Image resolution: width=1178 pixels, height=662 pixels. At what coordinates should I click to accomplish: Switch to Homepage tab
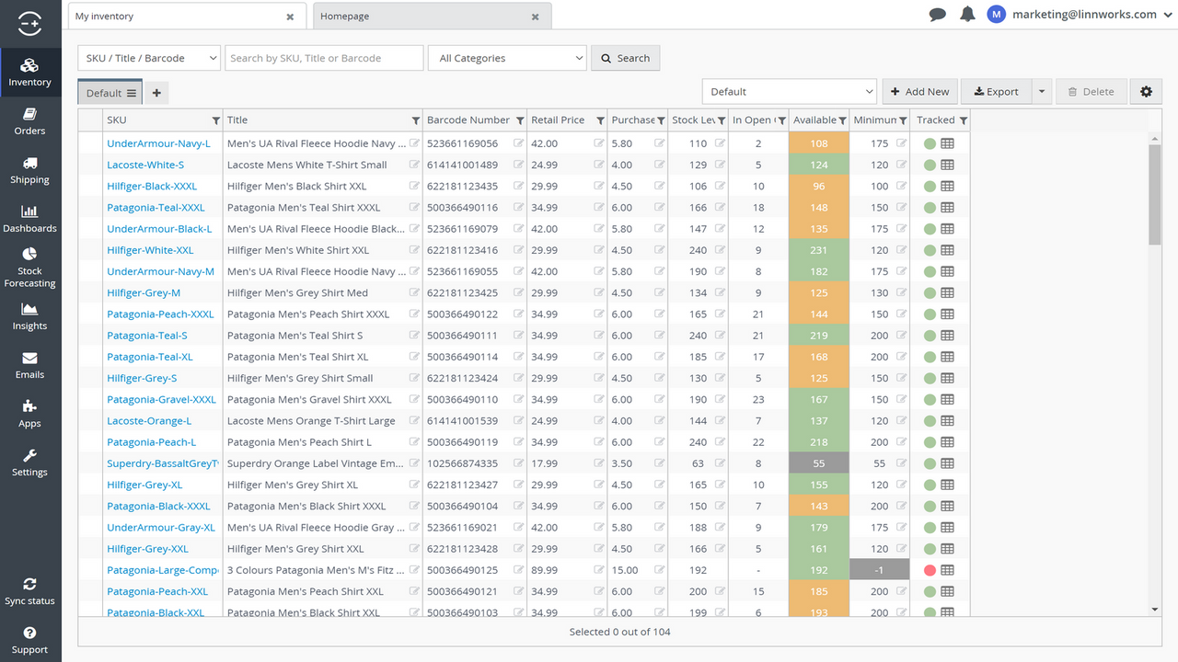[432, 17]
